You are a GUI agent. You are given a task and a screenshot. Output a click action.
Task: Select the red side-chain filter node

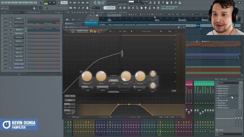[x=118, y=104]
